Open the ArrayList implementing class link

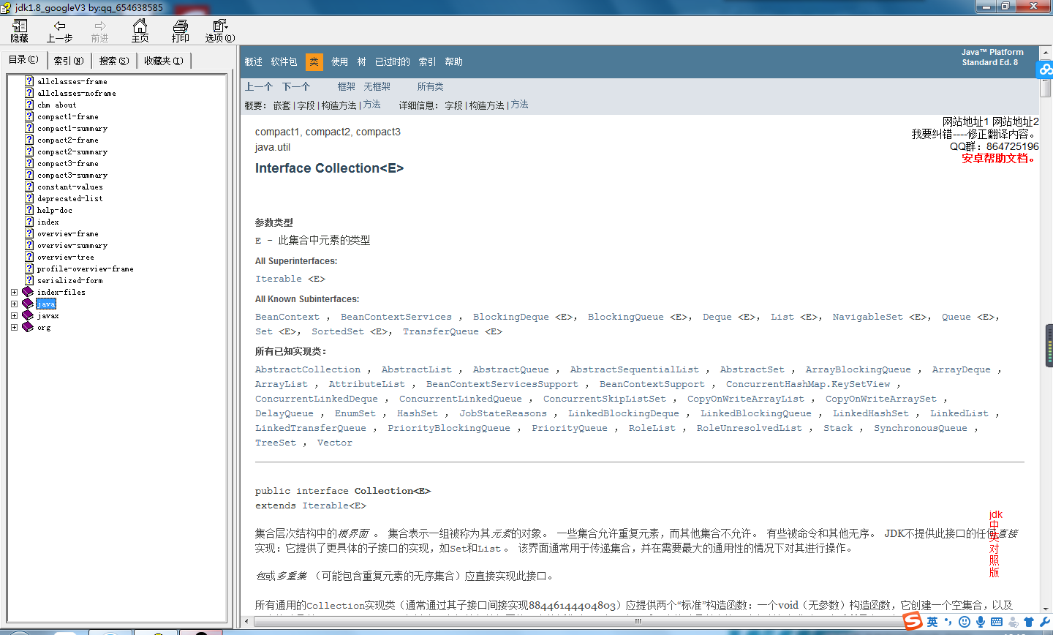[281, 383]
